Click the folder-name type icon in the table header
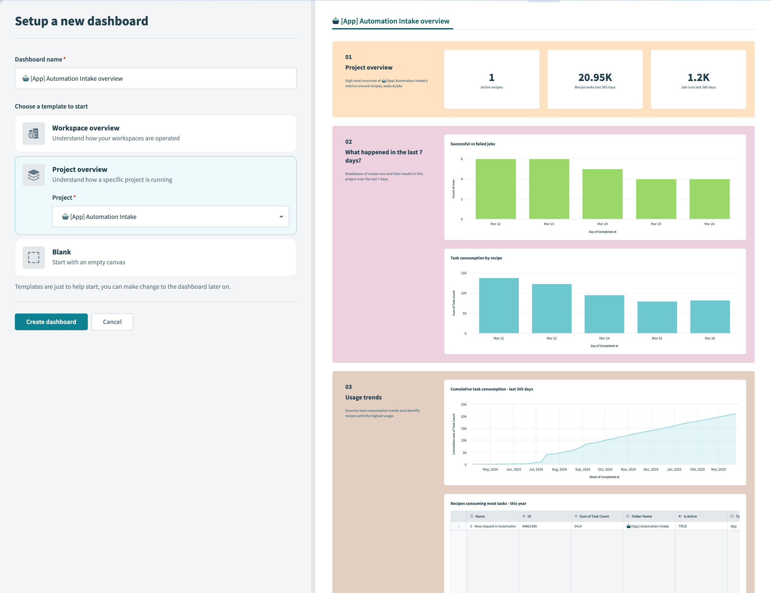The height and width of the screenshot is (593, 771). (x=628, y=516)
